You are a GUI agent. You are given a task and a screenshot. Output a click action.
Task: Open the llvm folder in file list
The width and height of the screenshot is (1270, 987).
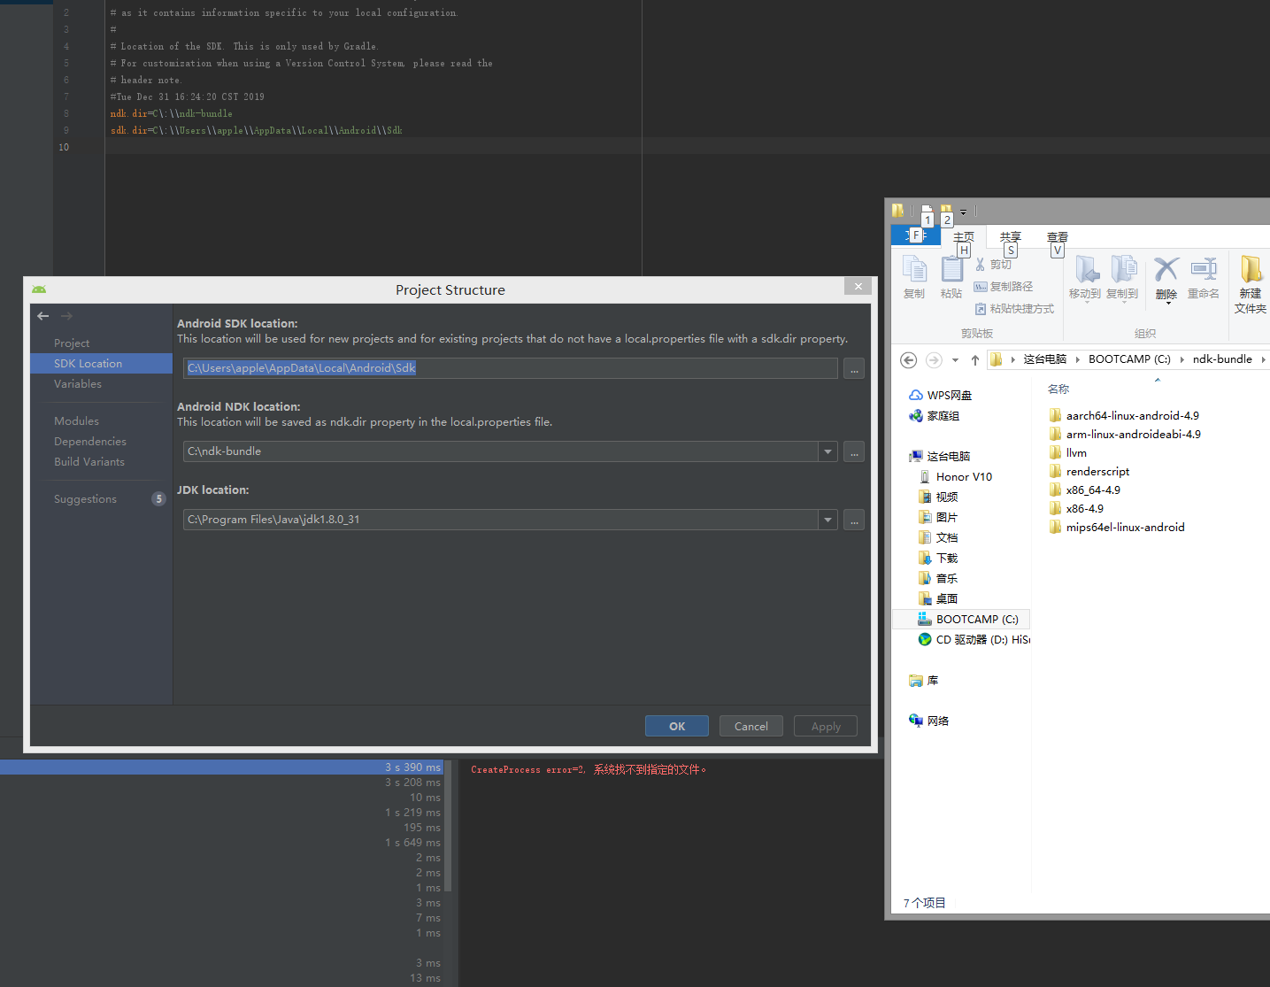[x=1074, y=452]
